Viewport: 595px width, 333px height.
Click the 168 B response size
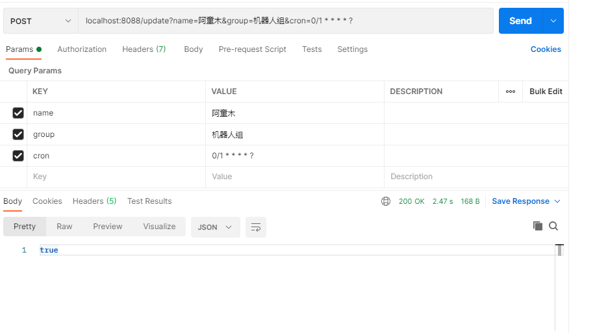coord(470,201)
